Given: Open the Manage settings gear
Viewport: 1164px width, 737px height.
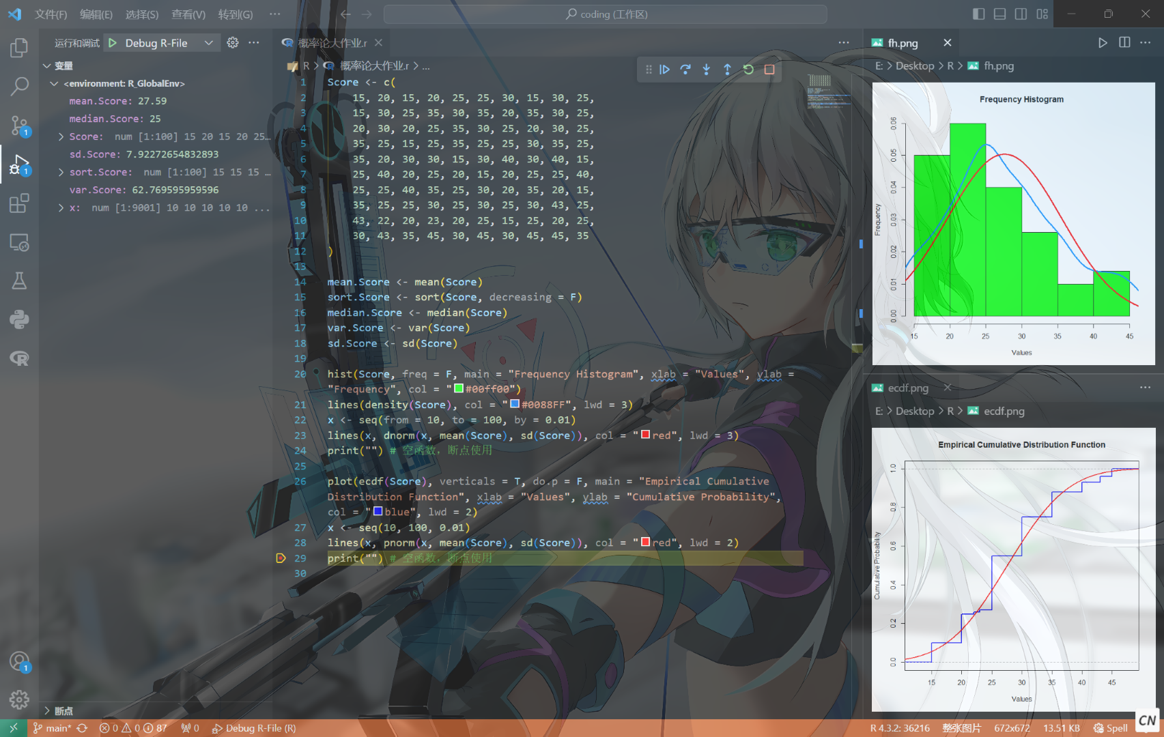Looking at the screenshot, I should click(19, 699).
